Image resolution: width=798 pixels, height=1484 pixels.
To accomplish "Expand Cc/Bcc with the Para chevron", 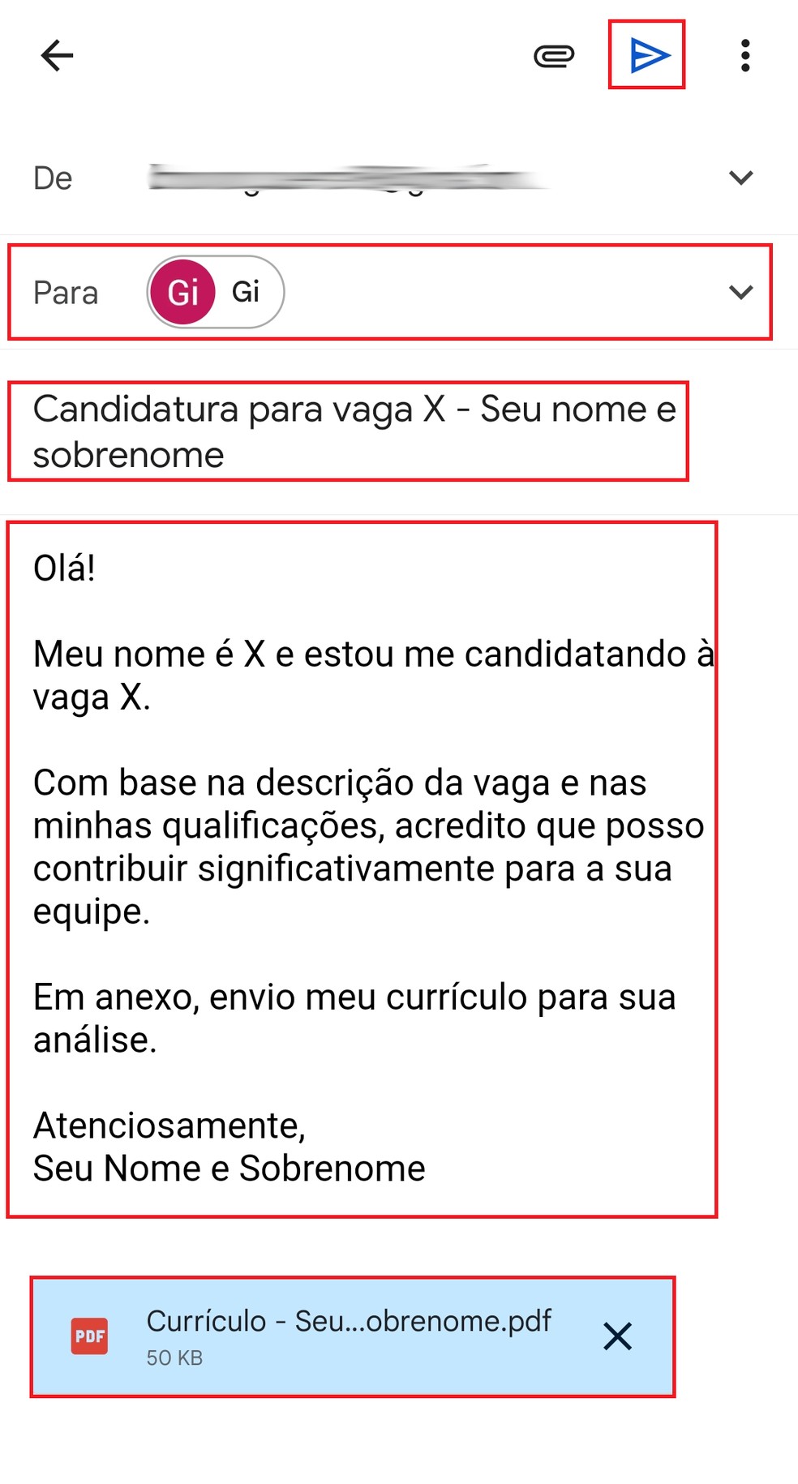I will point(740,292).
